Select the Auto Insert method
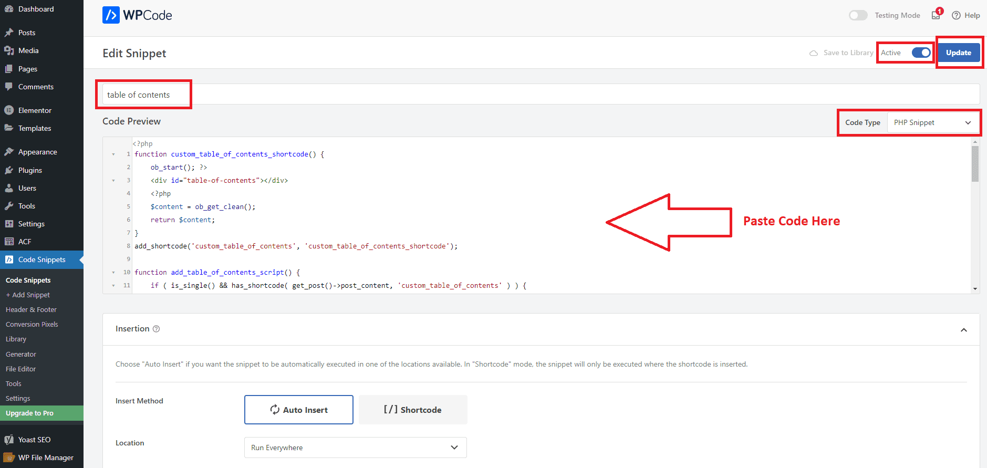This screenshot has width=987, height=468. pyautogui.click(x=299, y=410)
